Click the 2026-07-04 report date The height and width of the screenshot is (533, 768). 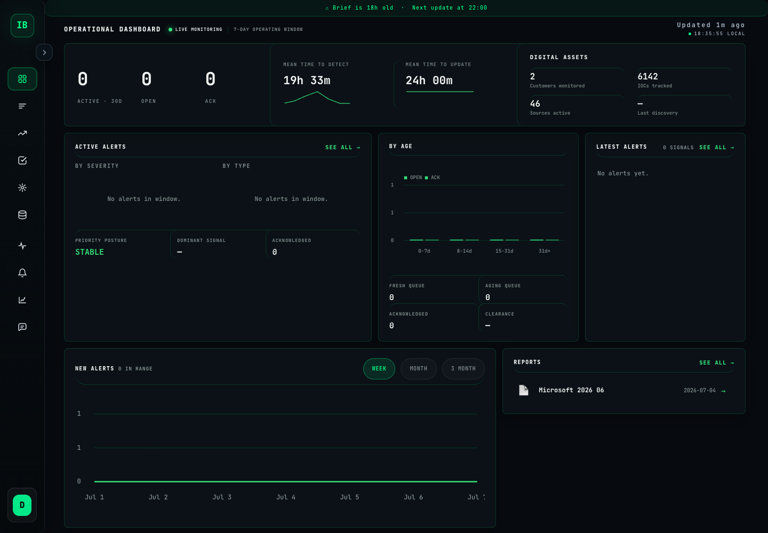[700, 391]
